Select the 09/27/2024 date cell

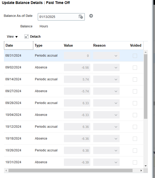[x=13, y=91]
